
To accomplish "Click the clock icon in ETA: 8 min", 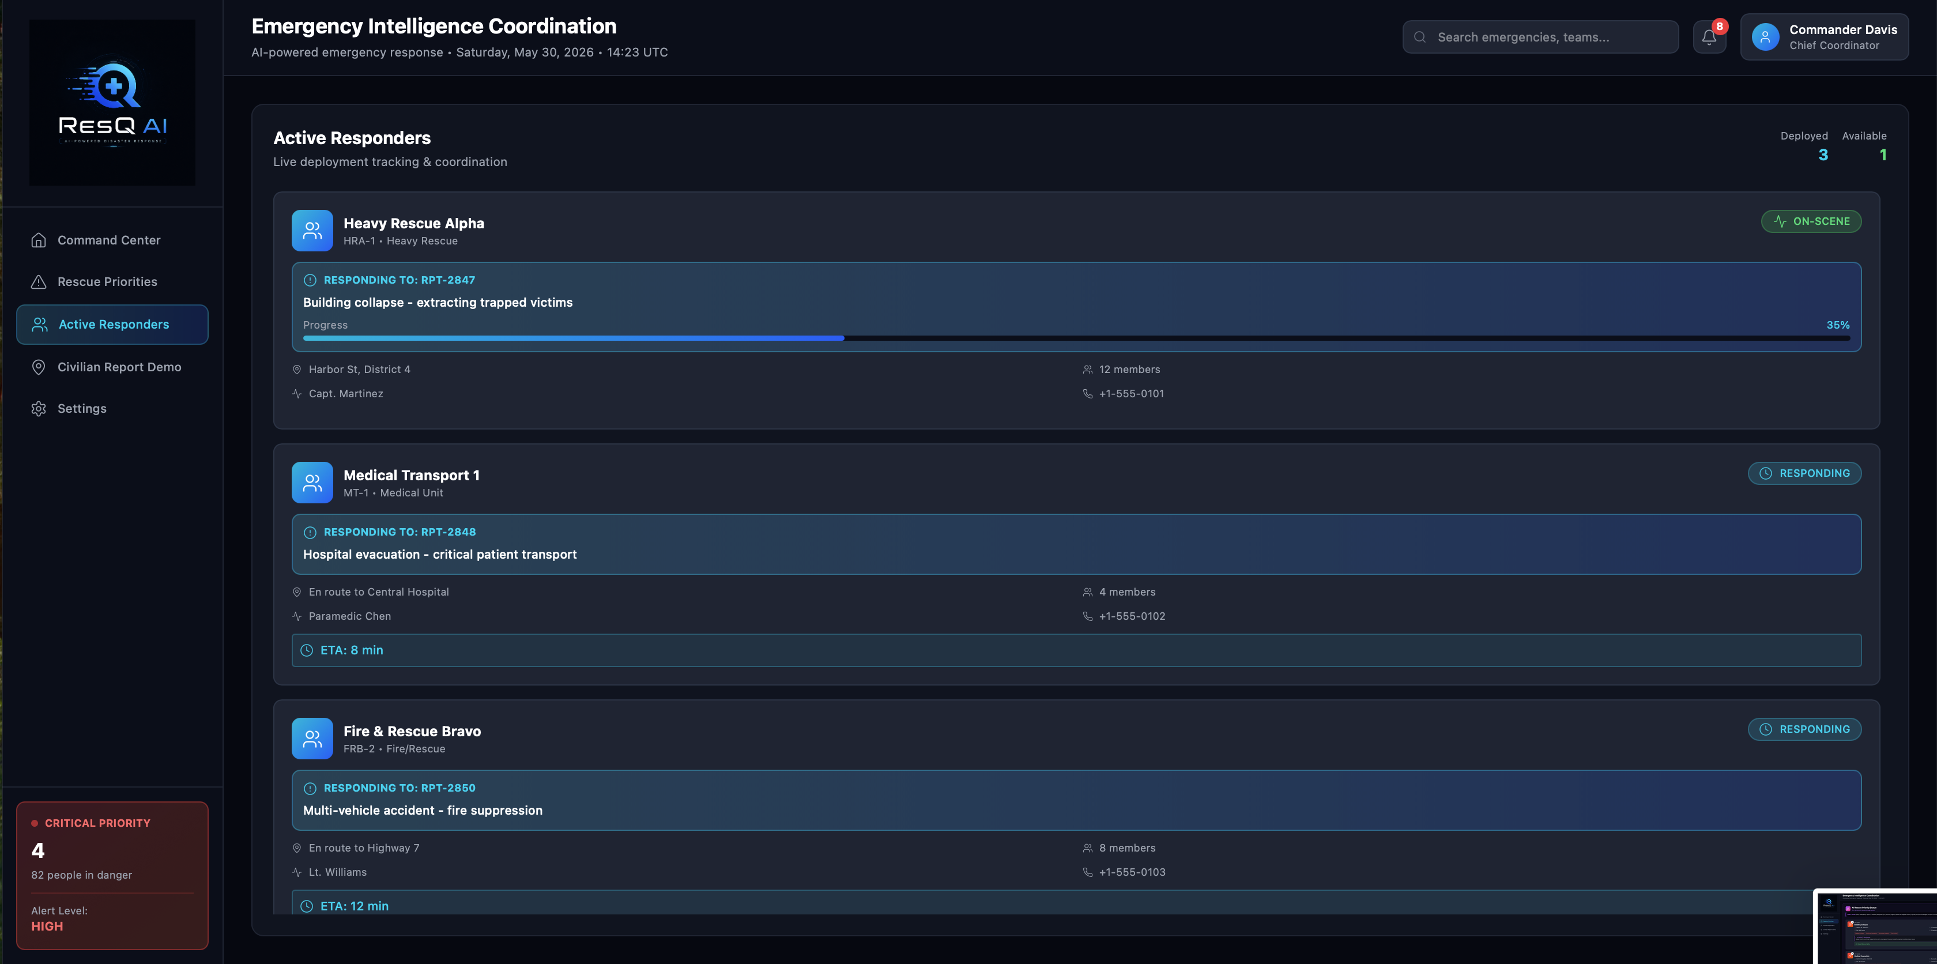I will 307,650.
